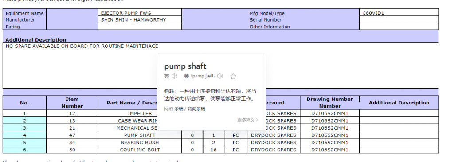Select the COUPLING BOLT part name cell
This screenshot has height=162, width=454.
click(x=140, y=150)
